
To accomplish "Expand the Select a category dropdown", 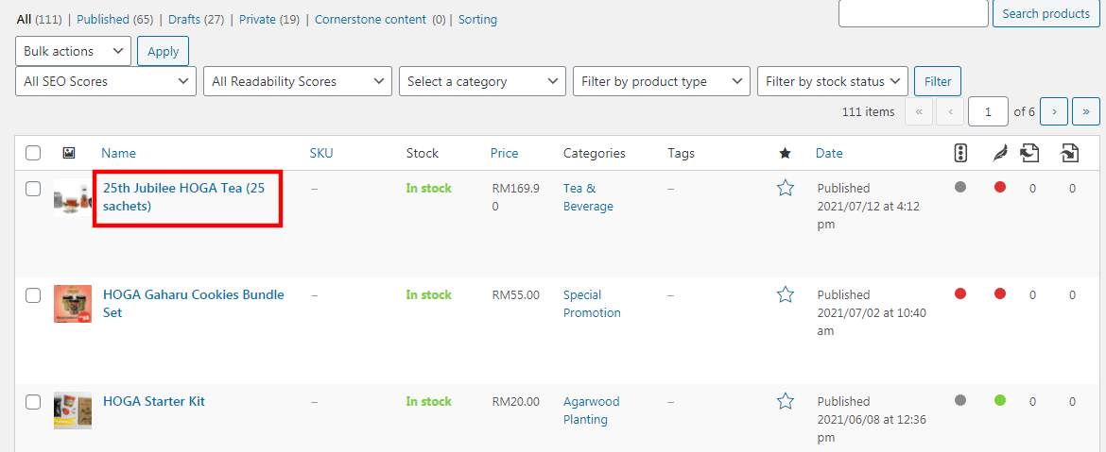I will point(482,81).
